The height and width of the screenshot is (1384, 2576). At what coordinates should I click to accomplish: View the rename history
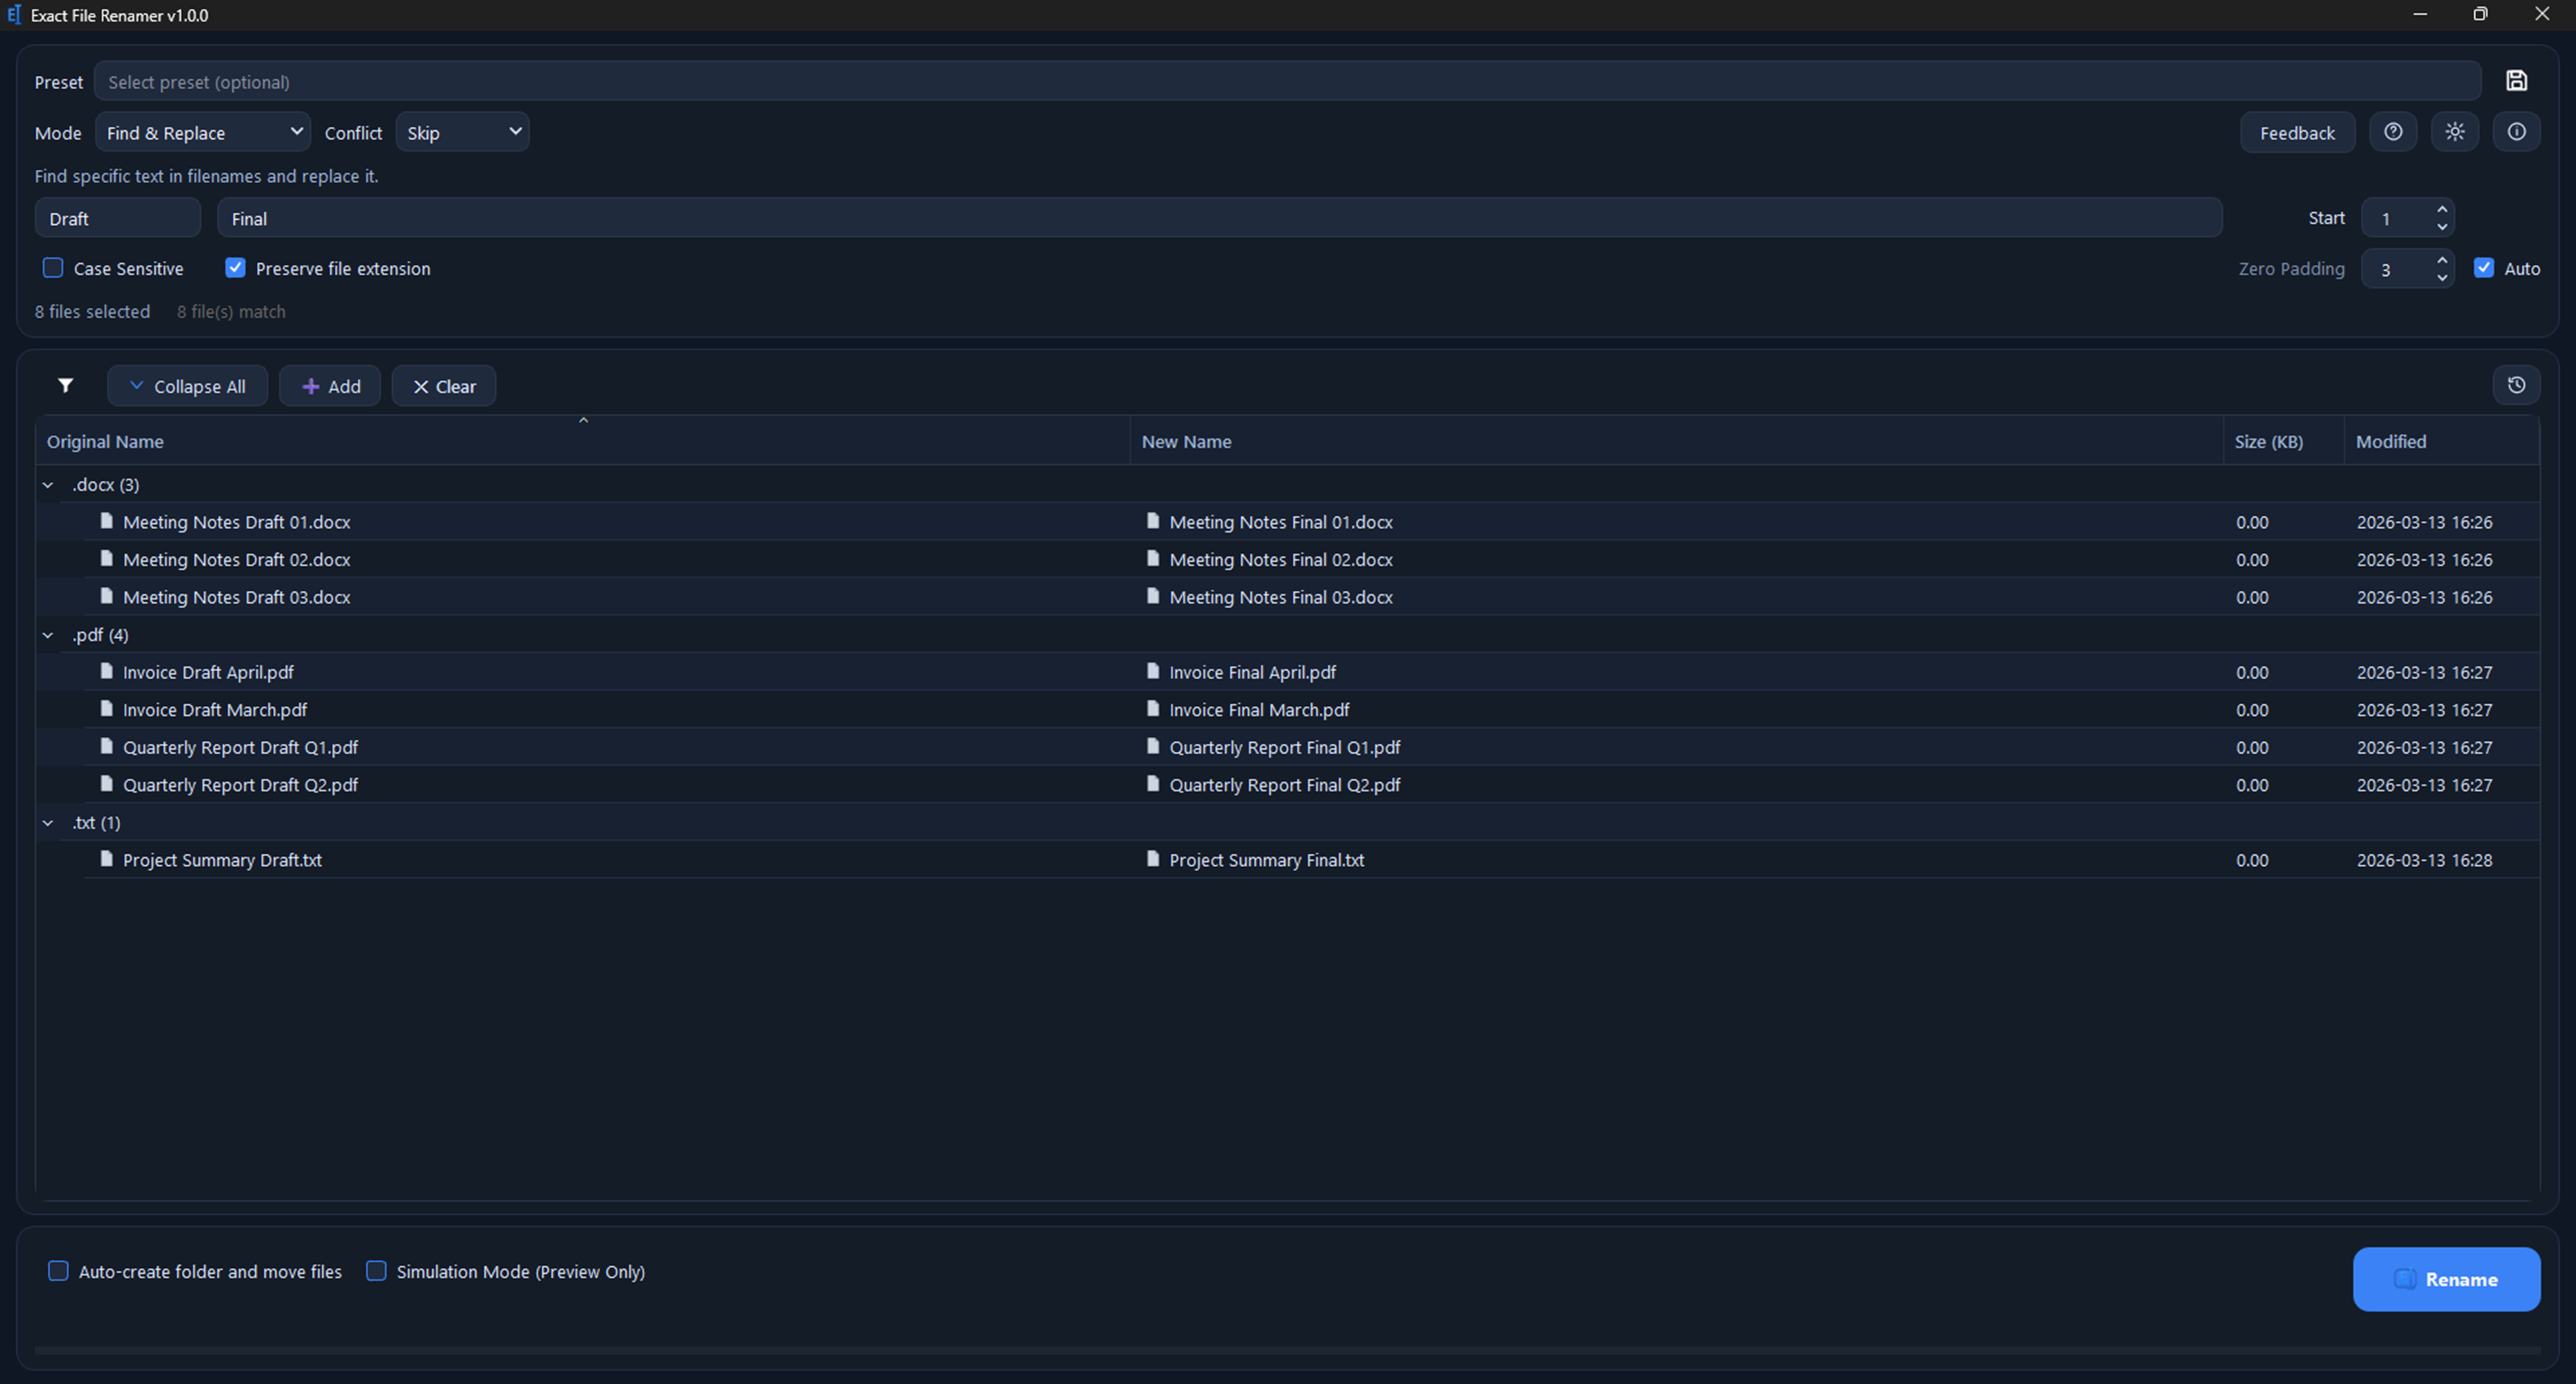(x=2517, y=385)
